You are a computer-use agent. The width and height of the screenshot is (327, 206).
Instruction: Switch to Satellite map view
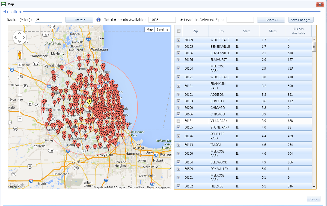(x=162, y=29)
